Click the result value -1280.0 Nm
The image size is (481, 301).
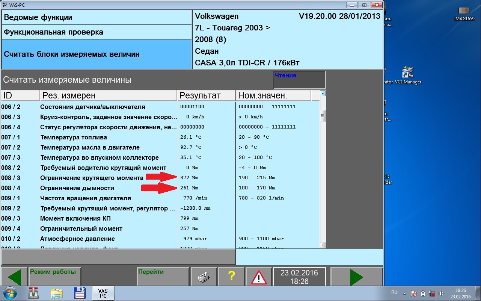195,208
